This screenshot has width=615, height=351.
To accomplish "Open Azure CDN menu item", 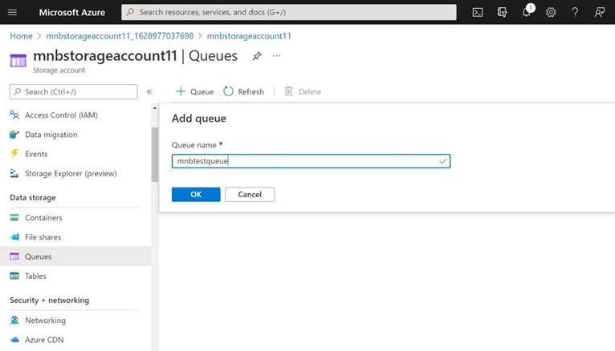I will (x=75, y=340).
